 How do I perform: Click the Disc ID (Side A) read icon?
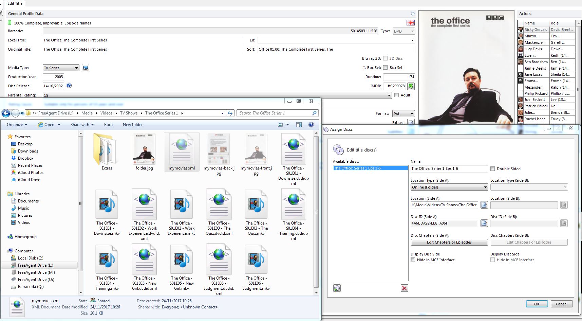(x=484, y=223)
